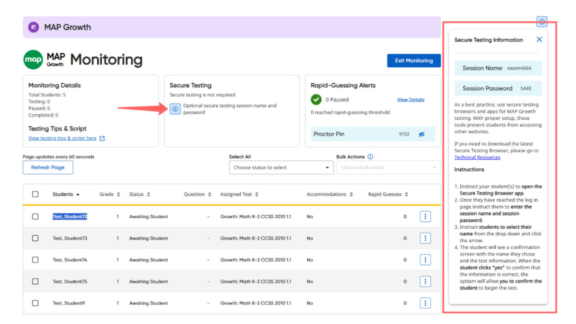The width and height of the screenshot is (576, 324).
Task: Sort the Question column
Action: click(x=209, y=194)
